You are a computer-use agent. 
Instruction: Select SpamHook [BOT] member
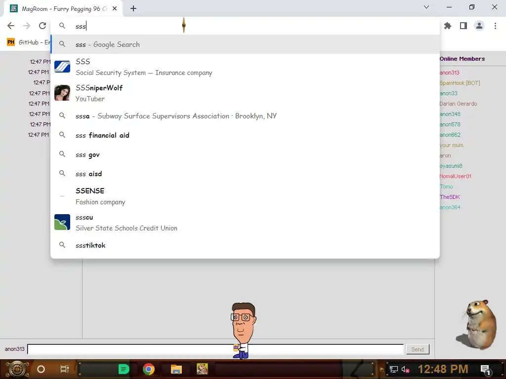[x=460, y=83]
